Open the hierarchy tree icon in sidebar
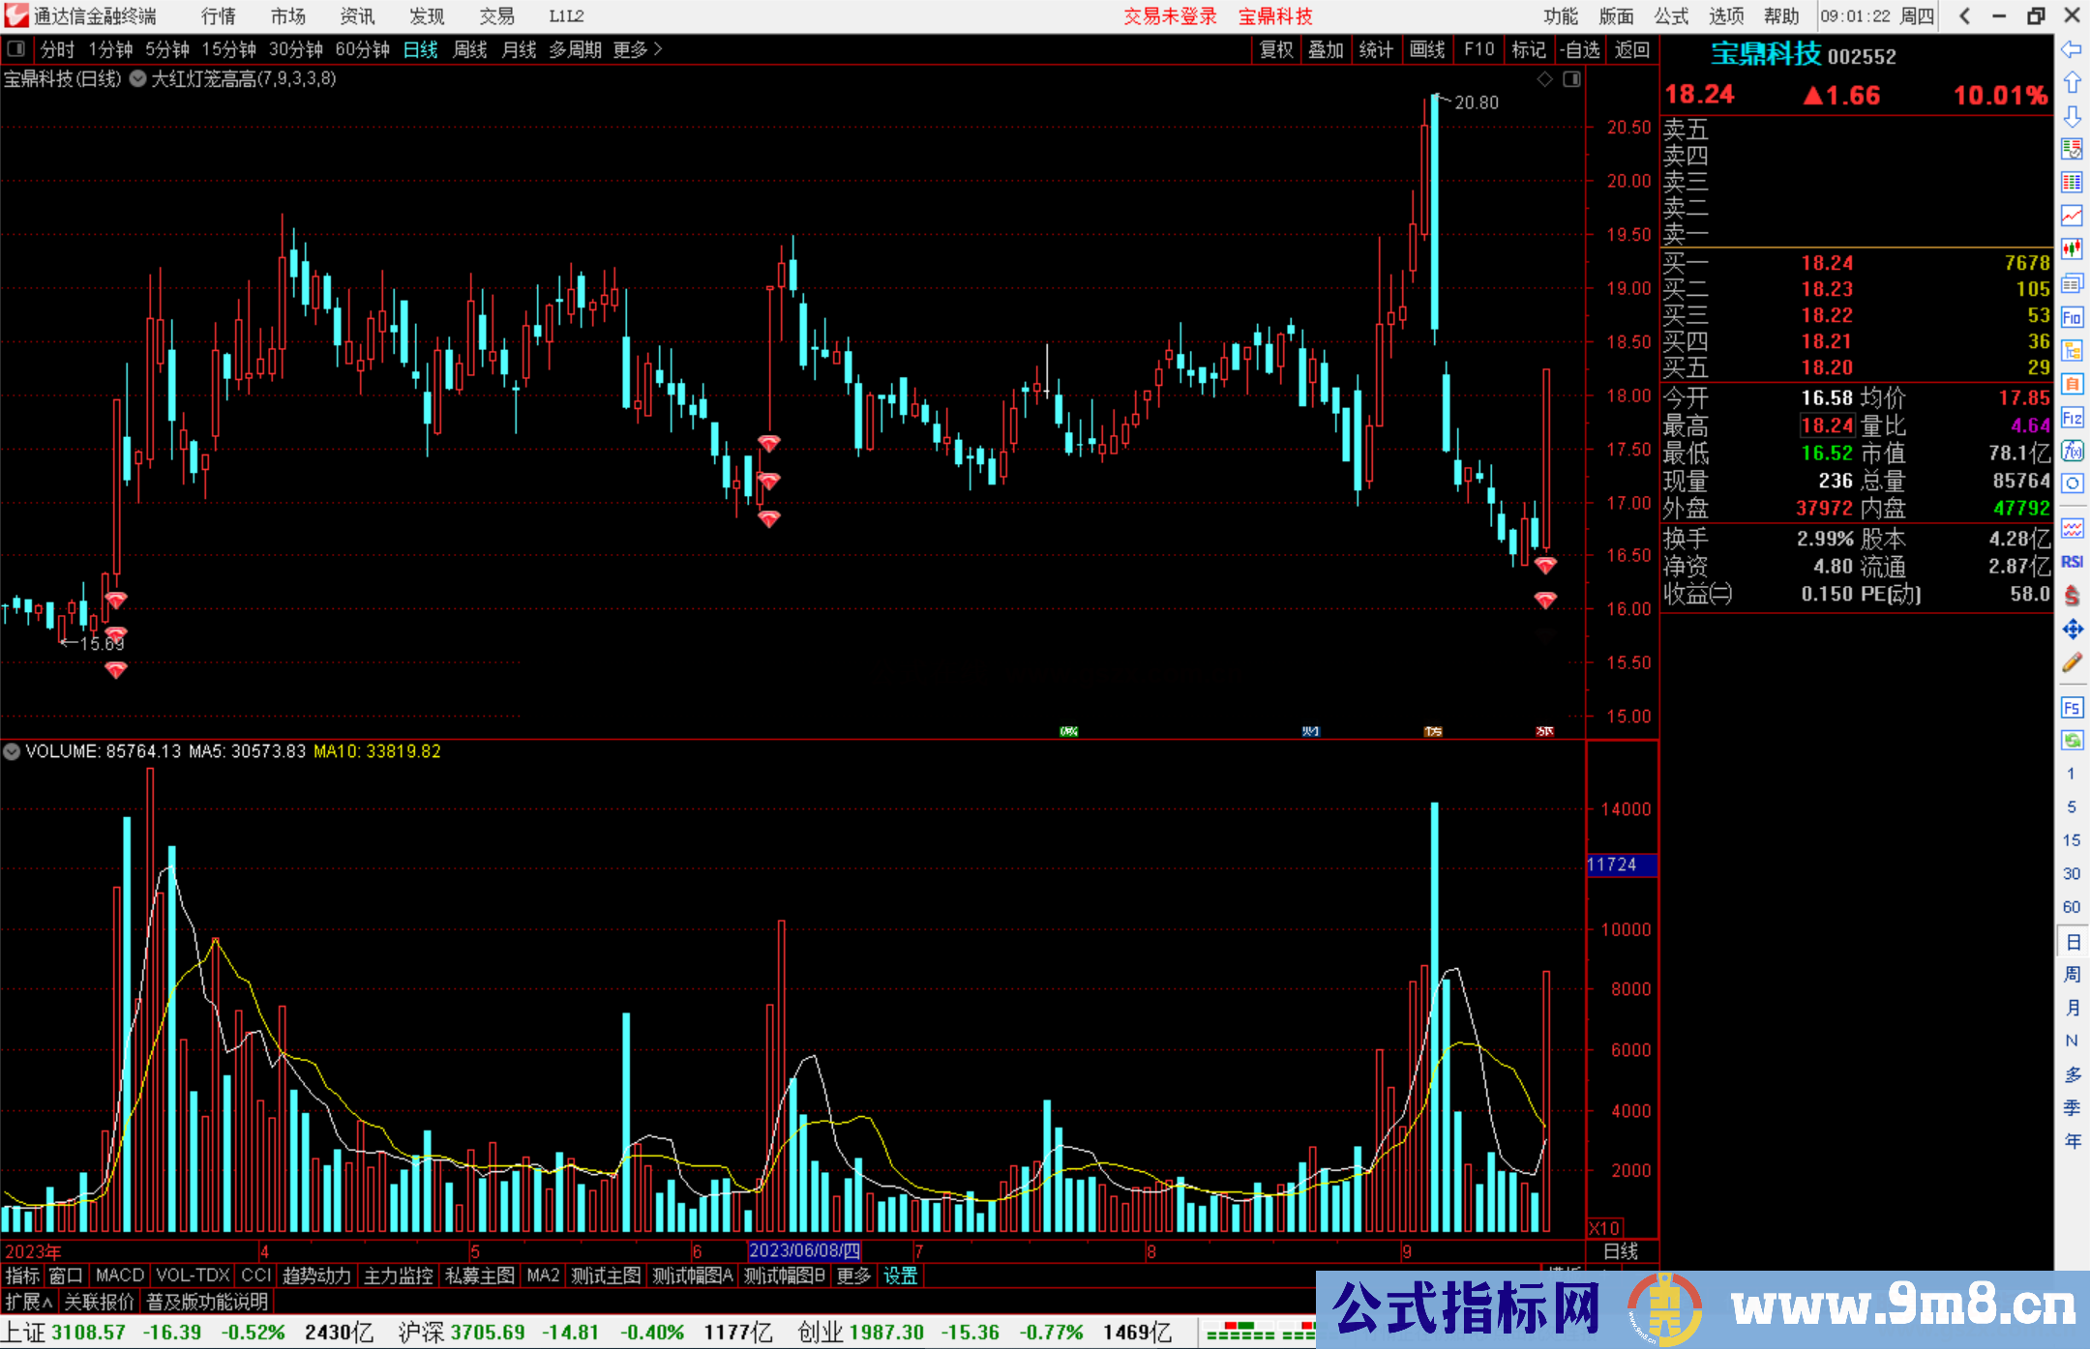 coord(2072,350)
